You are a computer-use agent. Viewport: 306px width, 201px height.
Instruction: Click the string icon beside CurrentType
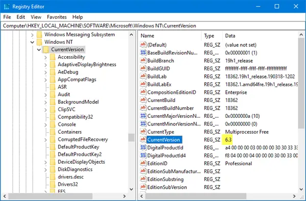pyautogui.click(x=143, y=132)
